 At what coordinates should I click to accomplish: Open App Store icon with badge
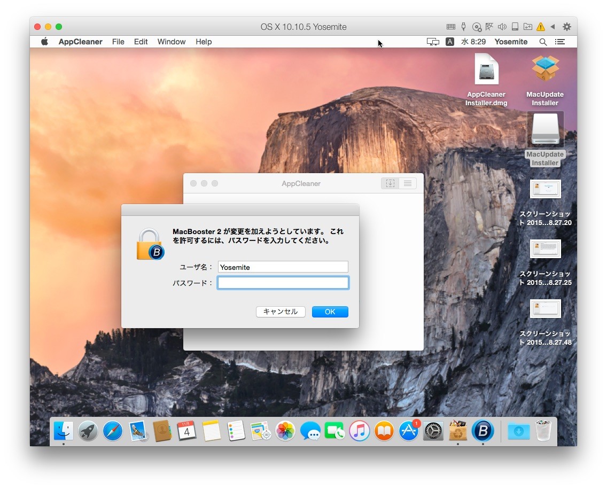point(409,431)
